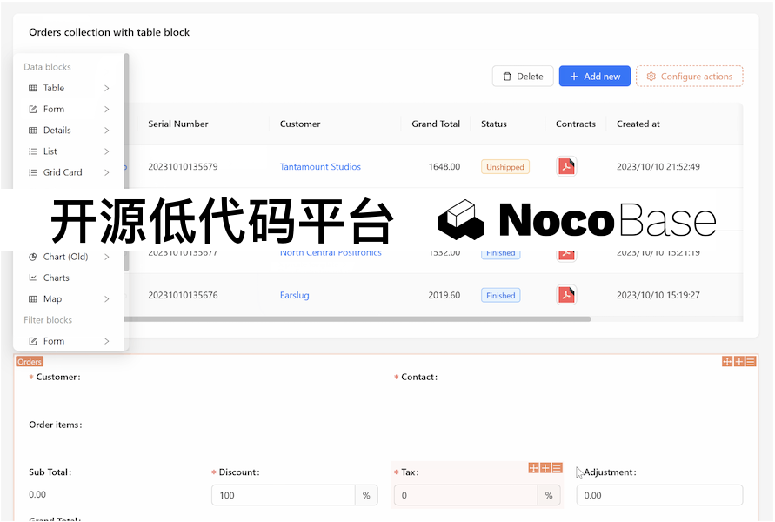This screenshot has height=522, width=775.
Task: Click the trash icon in Delete button
Action: pos(506,77)
